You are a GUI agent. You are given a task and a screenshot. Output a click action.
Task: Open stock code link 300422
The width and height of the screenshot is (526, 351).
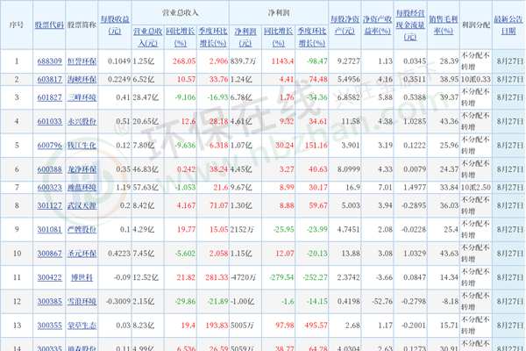point(50,278)
